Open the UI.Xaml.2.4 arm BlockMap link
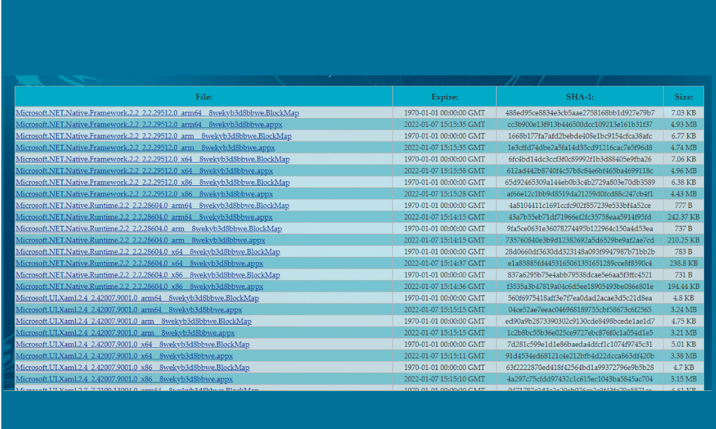The width and height of the screenshot is (716, 429). click(x=134, y=321)
